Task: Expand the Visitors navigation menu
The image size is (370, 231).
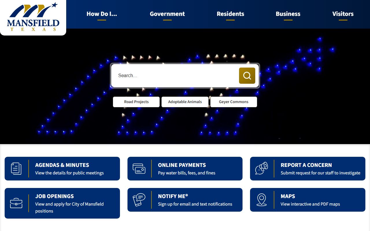Action: [x=343, y=14]
